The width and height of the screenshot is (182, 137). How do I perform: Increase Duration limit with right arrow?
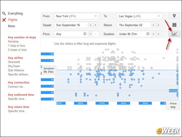tap(158, 34)
